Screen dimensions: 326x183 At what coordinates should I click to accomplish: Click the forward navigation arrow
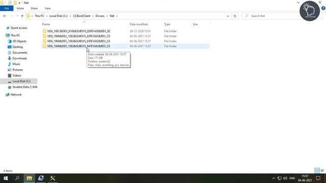[x=12, y=16]
